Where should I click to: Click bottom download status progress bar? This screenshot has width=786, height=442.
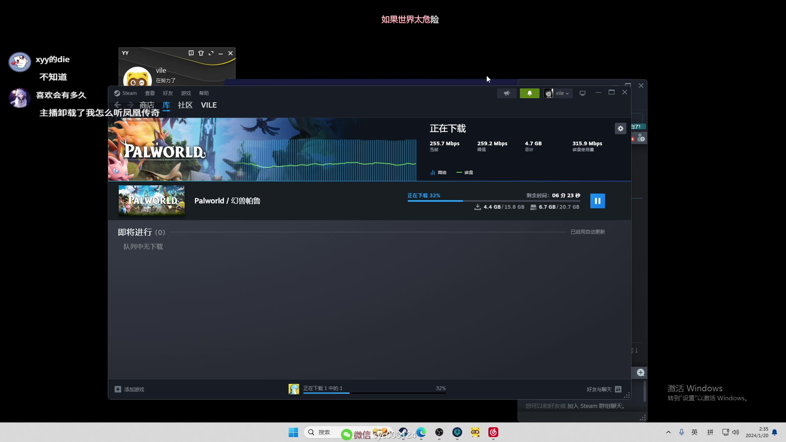click(x=374, y=393)
